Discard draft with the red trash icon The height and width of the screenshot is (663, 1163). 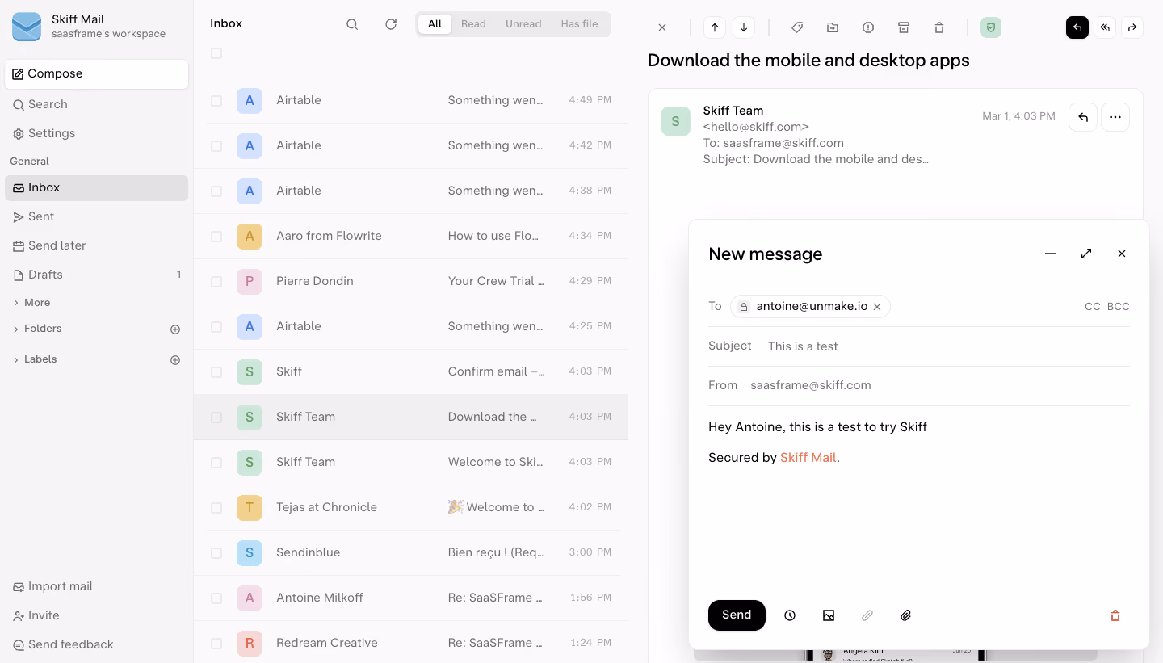1115,615
